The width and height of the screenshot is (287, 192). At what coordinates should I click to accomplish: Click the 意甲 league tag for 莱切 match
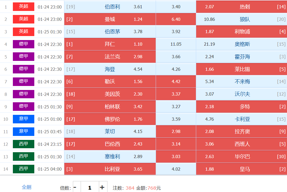[24, 131]
